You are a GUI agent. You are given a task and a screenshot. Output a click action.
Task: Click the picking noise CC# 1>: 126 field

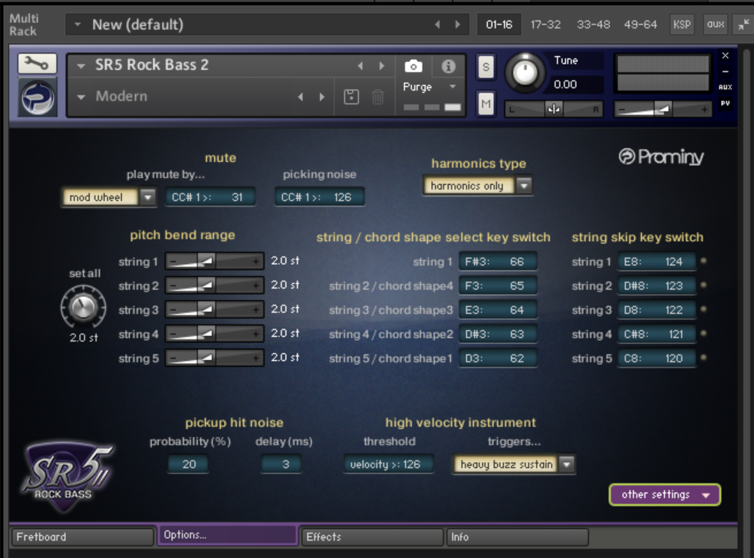pos(319,197)
